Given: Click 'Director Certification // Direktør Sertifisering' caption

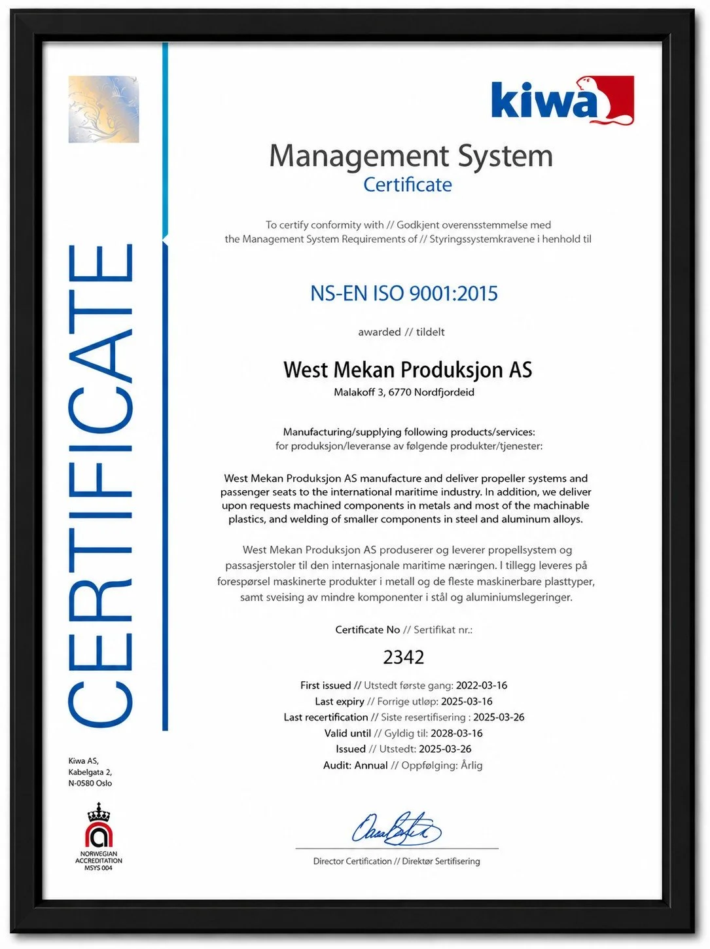Looking at the screenshot, I should coord(397,861).
